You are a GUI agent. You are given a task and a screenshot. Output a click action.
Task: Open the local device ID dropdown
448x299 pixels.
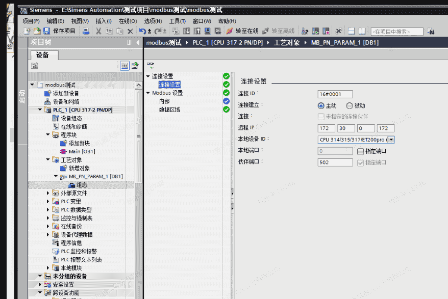(391, 140)
